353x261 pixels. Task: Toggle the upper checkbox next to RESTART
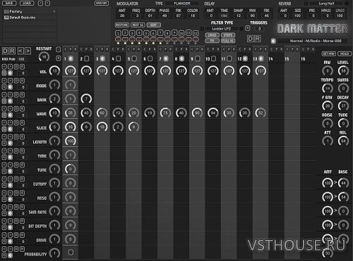click(x=58, y=49)
